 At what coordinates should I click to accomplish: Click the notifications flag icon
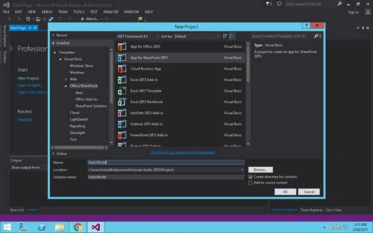(269, 4)
